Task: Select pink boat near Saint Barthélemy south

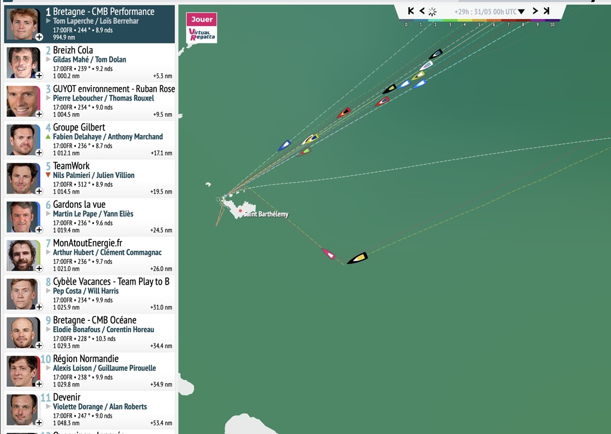Action: coord(329,254)
